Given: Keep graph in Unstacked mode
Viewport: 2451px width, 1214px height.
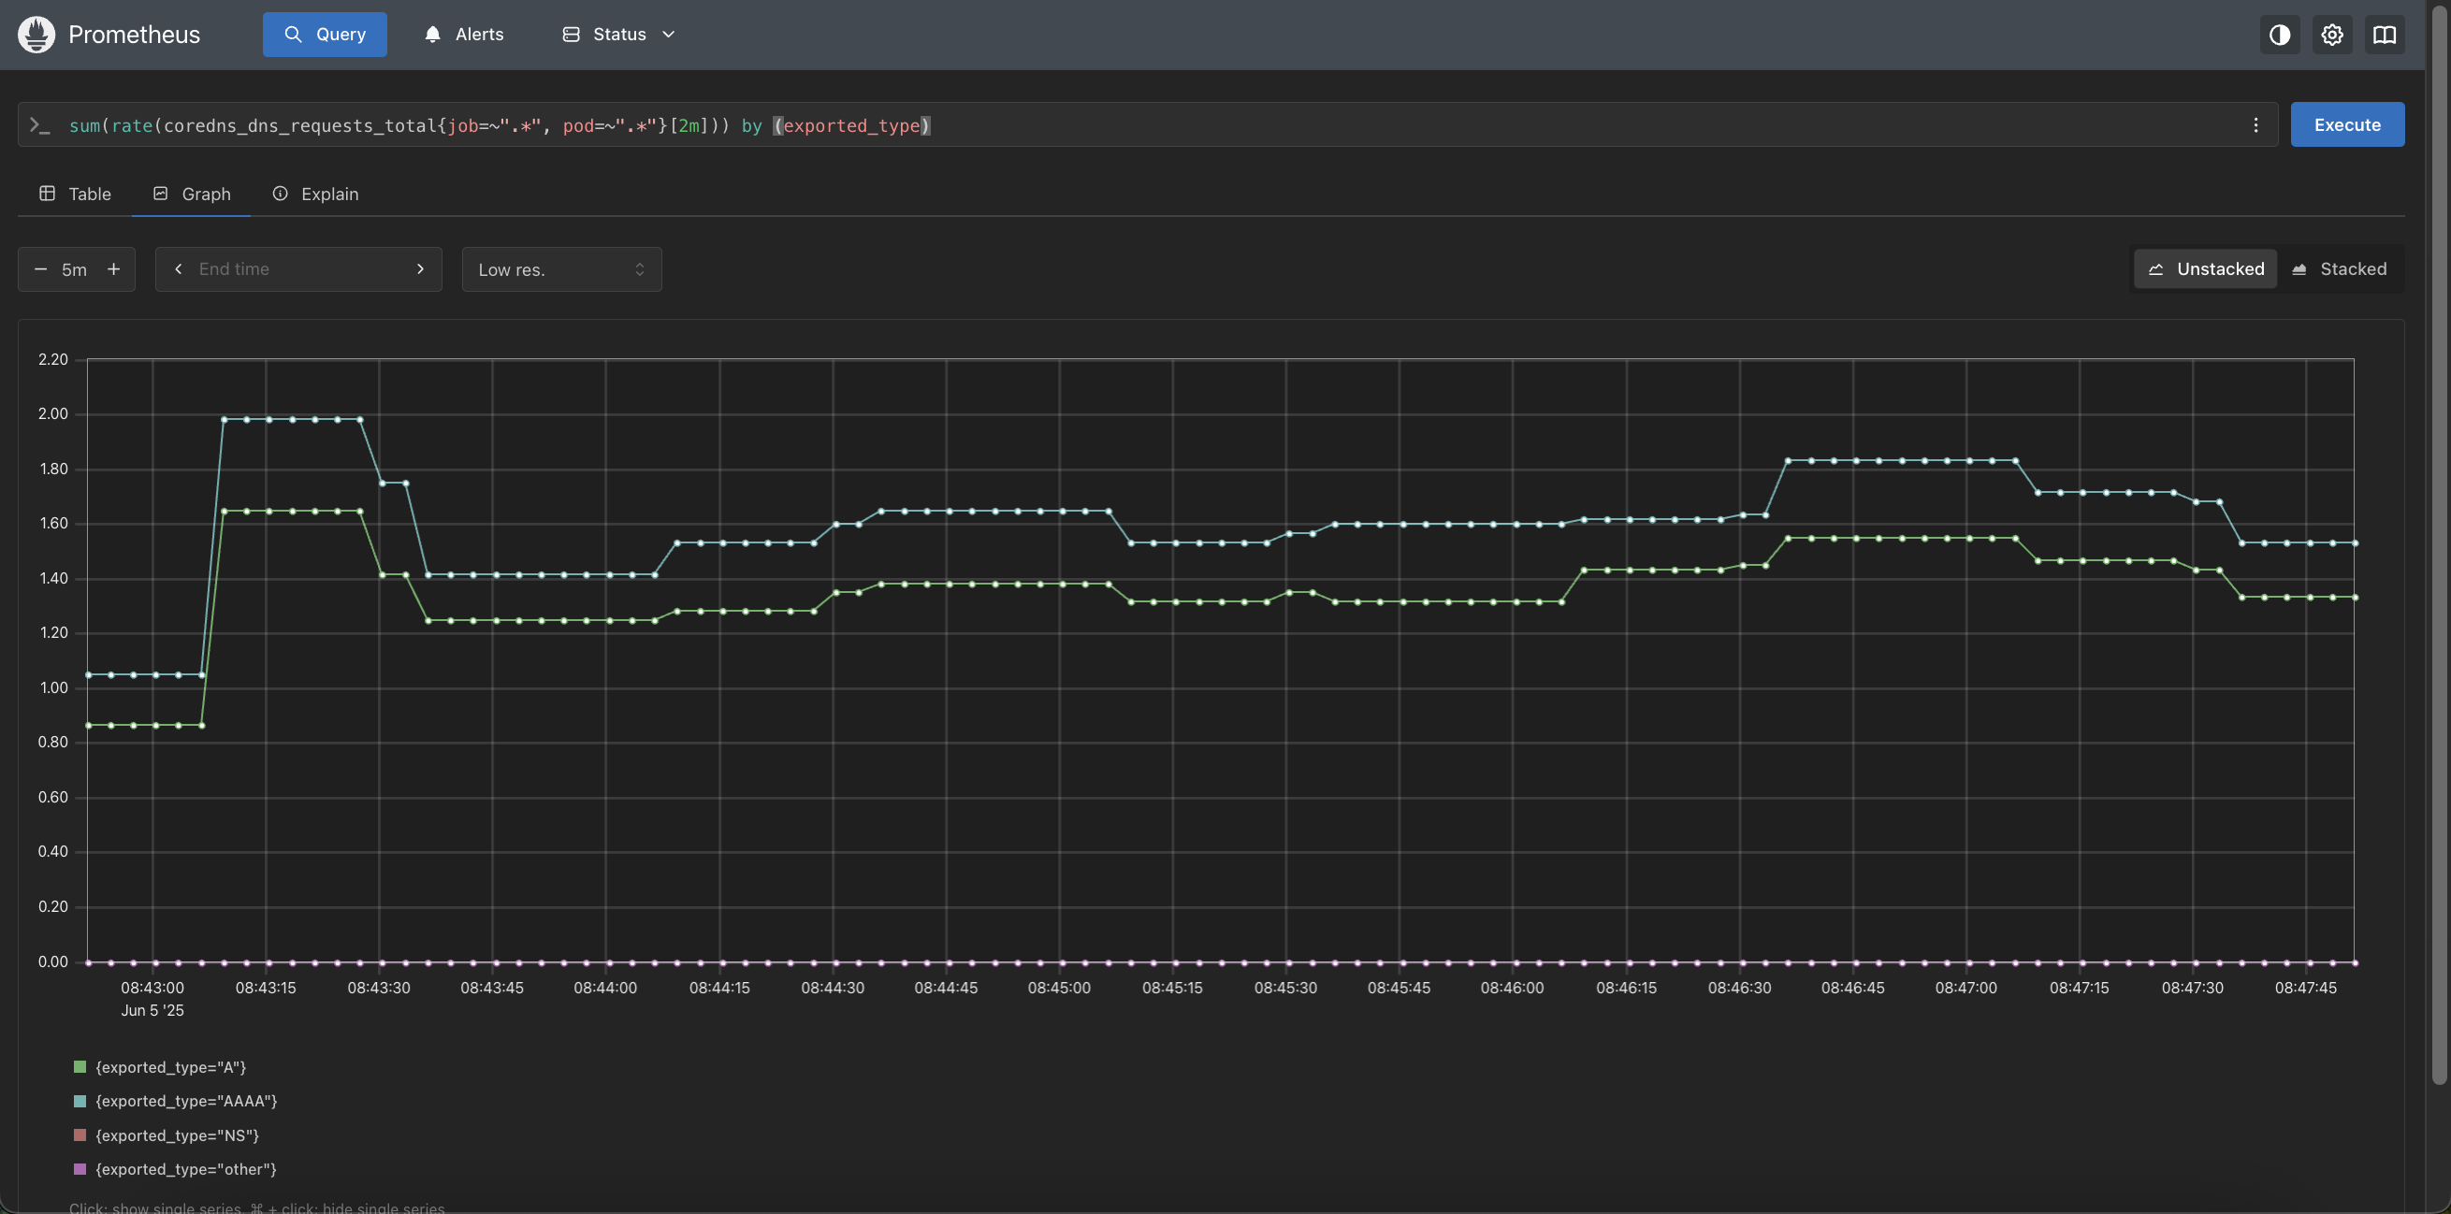Looking at the screenshot, I should 2206,268.
